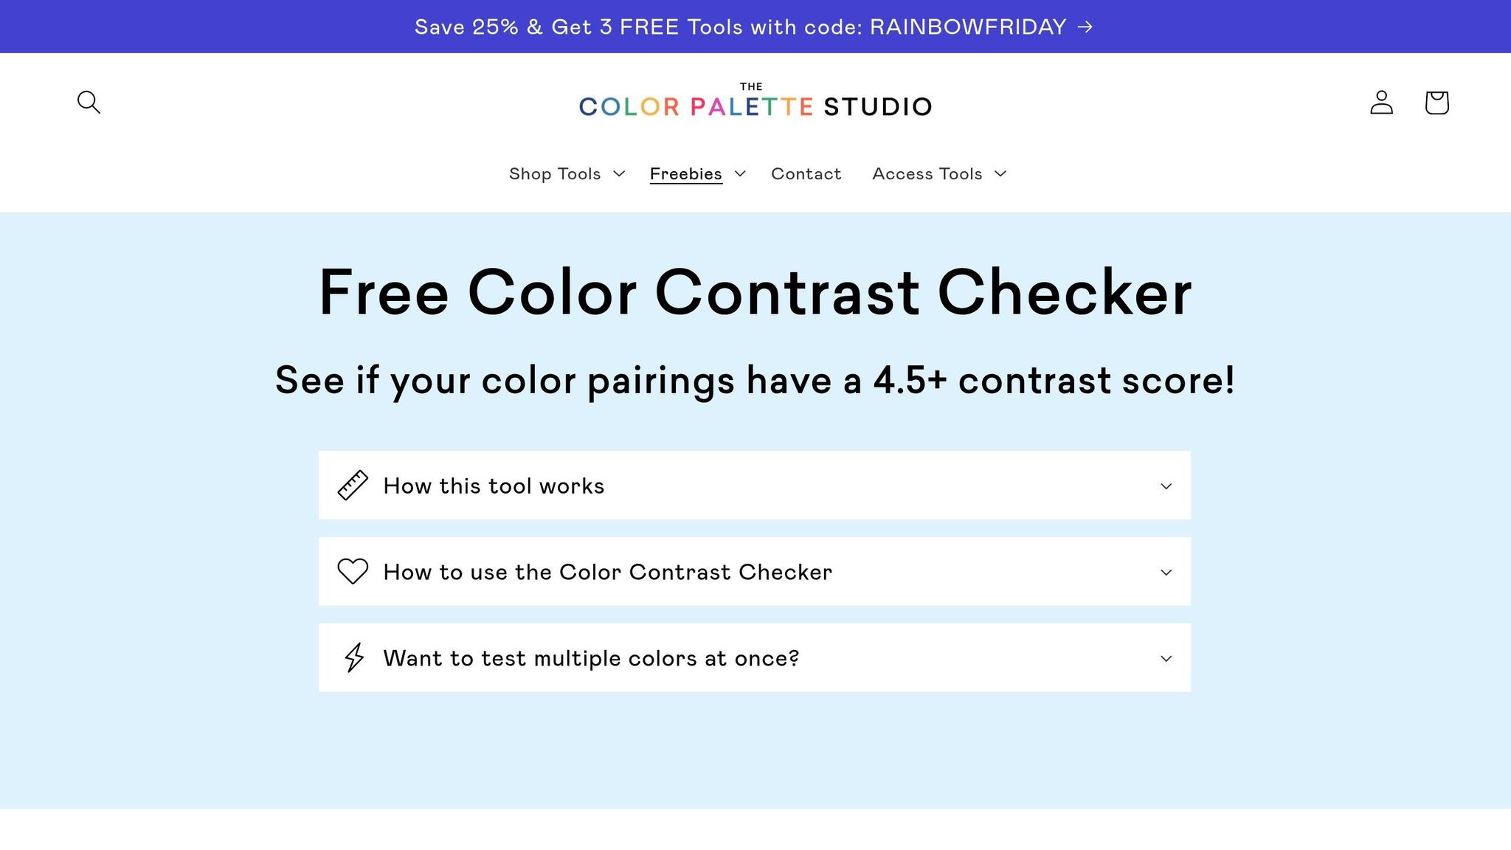Click the RAINBOWFRIDAY discount banner link
The image size is (1511, 850).
tap(753, 27)
